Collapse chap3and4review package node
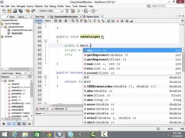The height and width of the screenshot is (138, 185). coord(2,27)
